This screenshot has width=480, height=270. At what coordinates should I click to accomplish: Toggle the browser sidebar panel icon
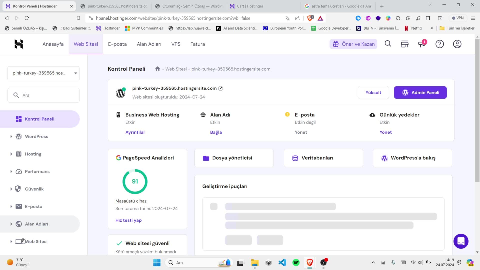click(428, 18)
